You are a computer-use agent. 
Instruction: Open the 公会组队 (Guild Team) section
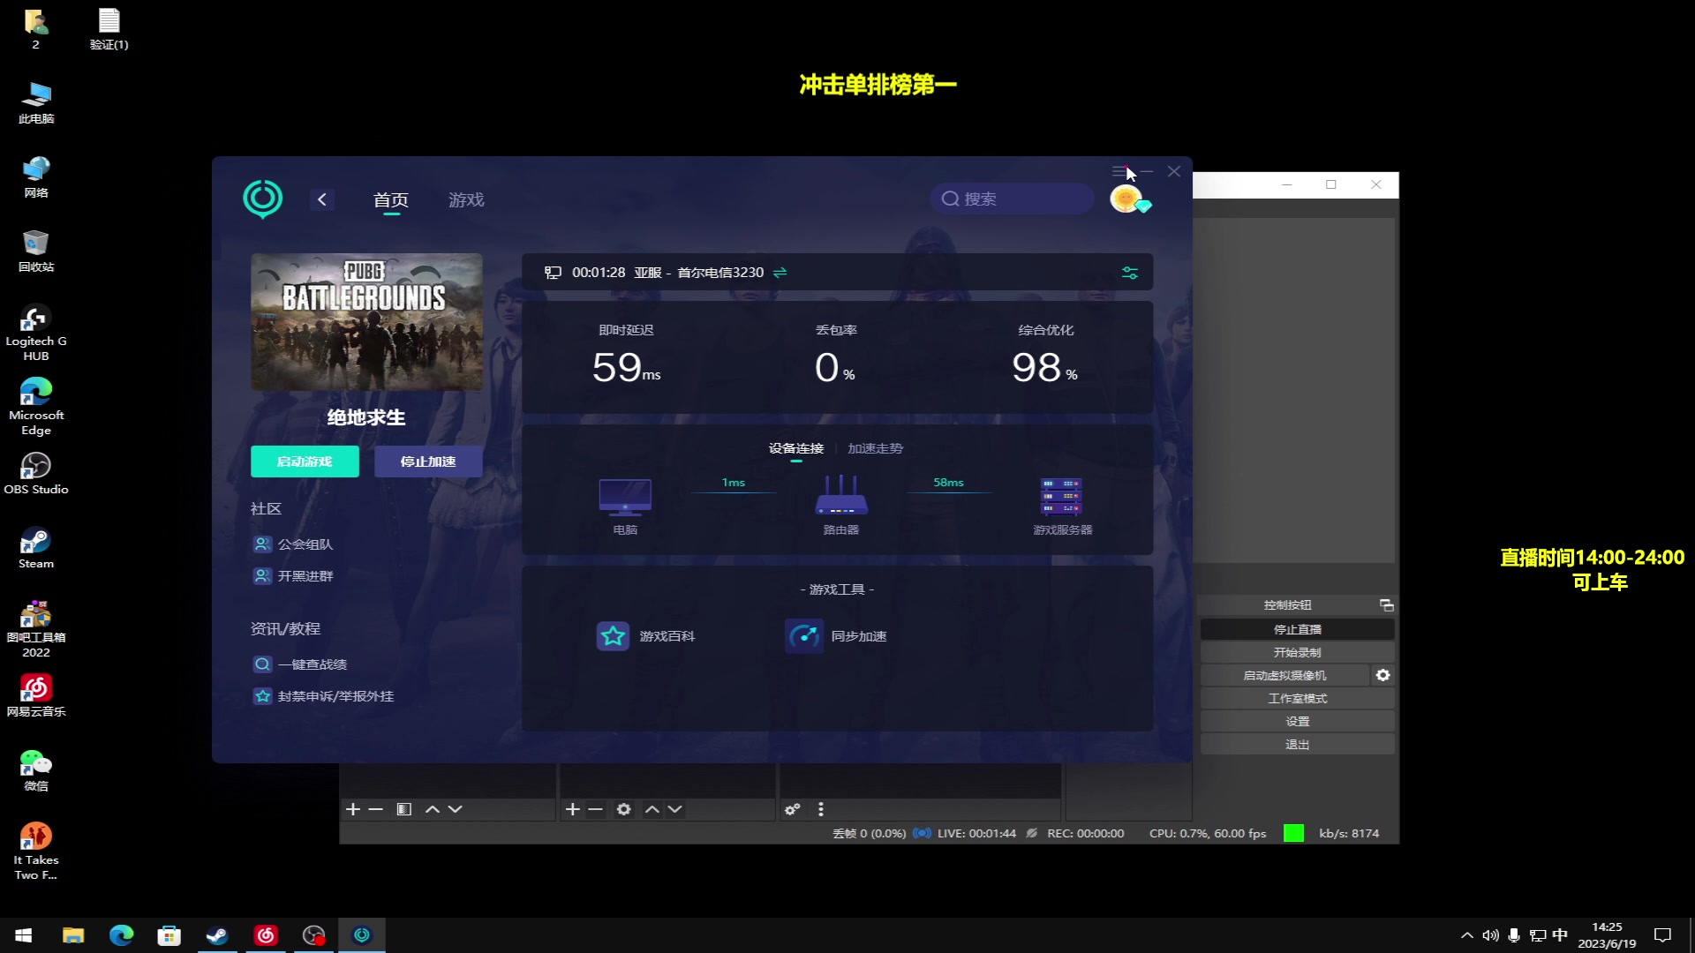pyautogui.click(x=305, y=544)
